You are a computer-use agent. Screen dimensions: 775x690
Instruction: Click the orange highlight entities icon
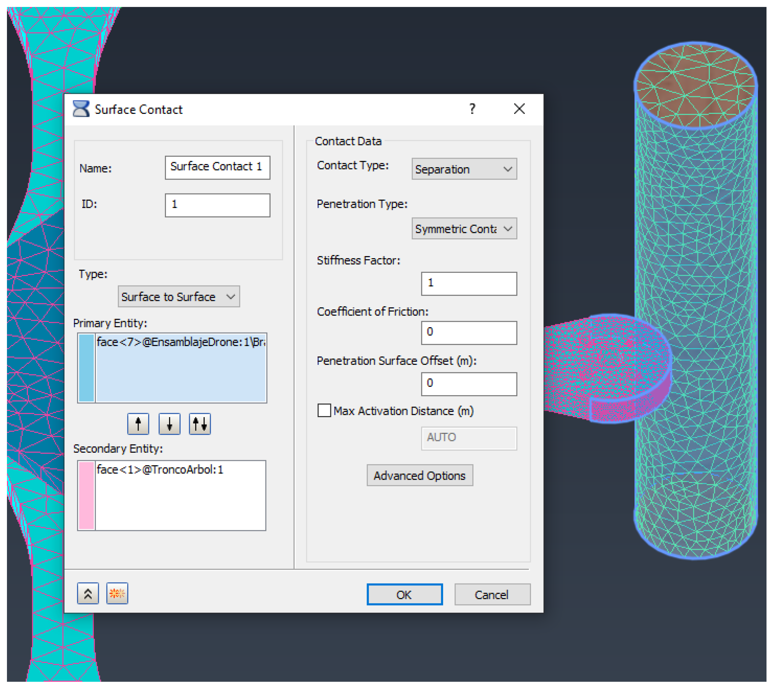point(117,593)
